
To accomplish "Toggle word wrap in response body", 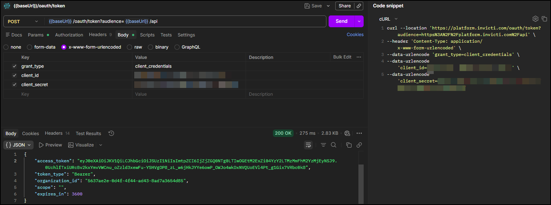I will 308,145.
